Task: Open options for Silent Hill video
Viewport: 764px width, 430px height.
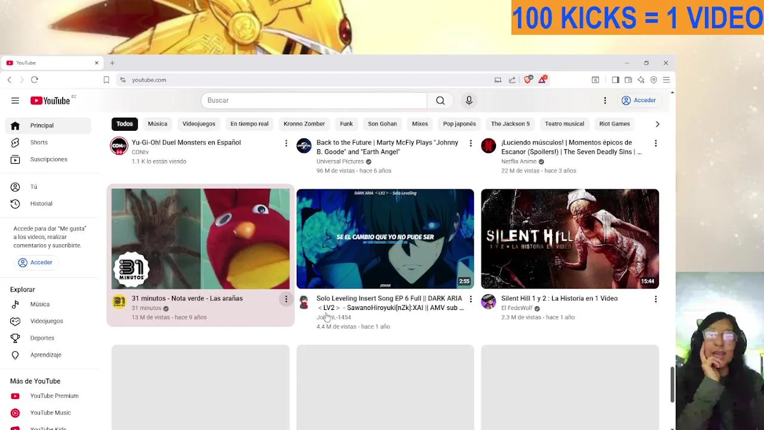Action: point(655,299)
